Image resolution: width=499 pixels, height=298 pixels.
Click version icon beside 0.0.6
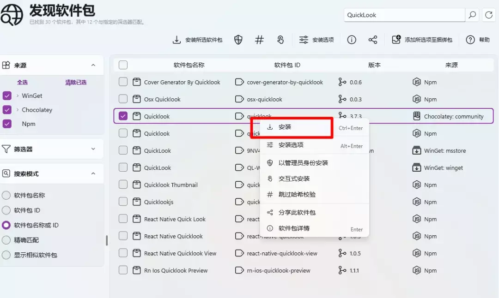[342, 82]
